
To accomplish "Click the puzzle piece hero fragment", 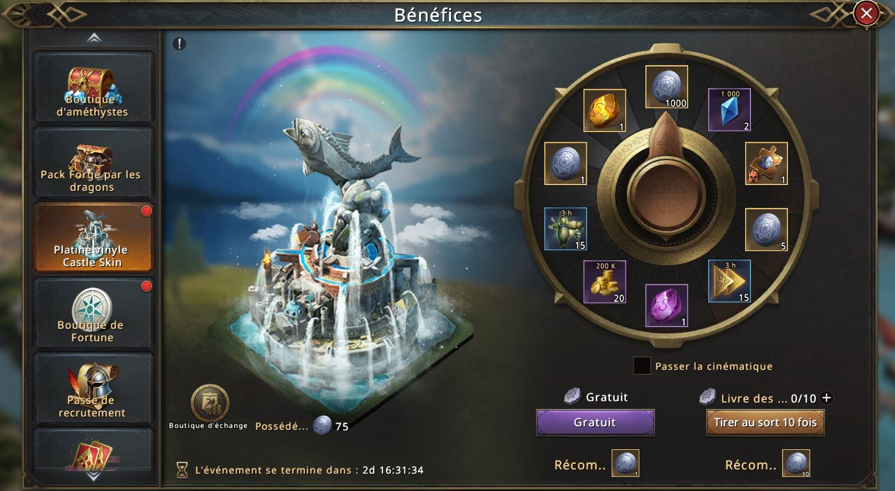I will pyautogui.click(x=766, y=163).
